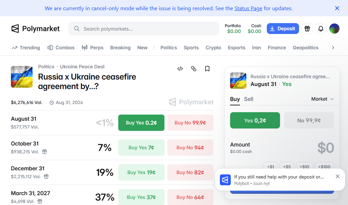The image size is (348, 205).
Task: Copy embed code with the embed icon
Action: pos(180,69)
